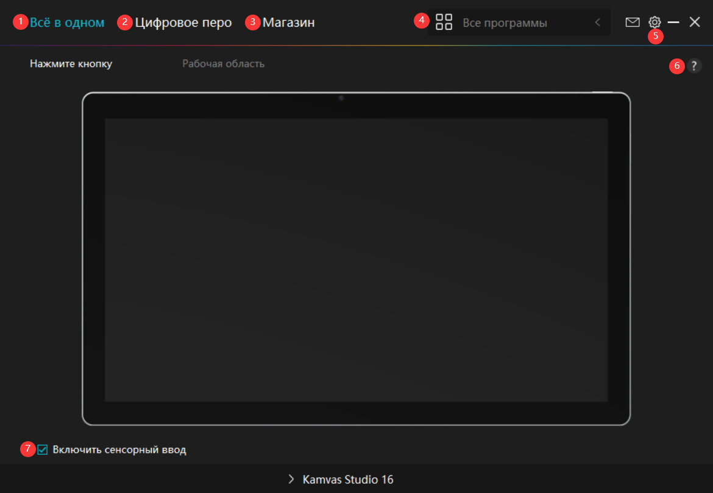The width and height of the screenshot is (713, 493).
Task: Switch to the "Цифровое перо" tab
Action: coord(183,23)
